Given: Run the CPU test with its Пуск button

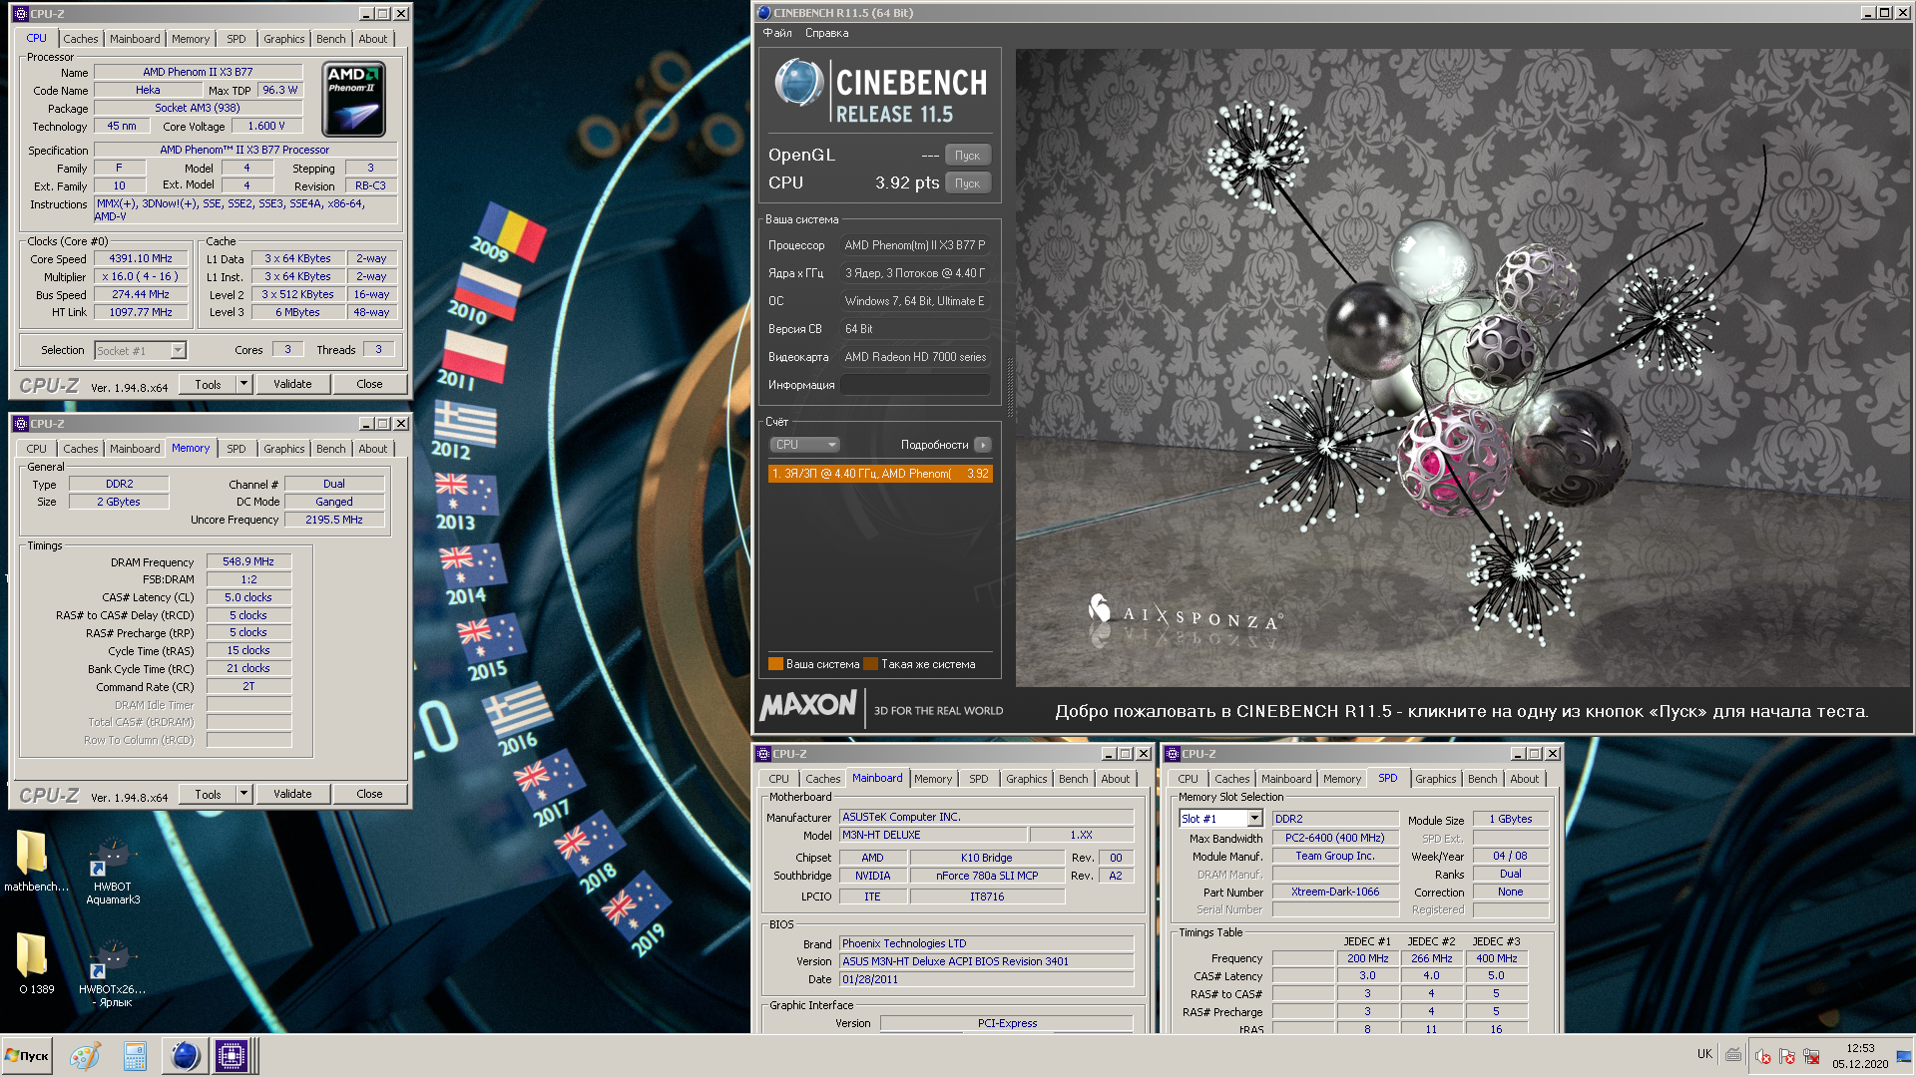Looking at the screenshot, I should [x=968, y=183].
